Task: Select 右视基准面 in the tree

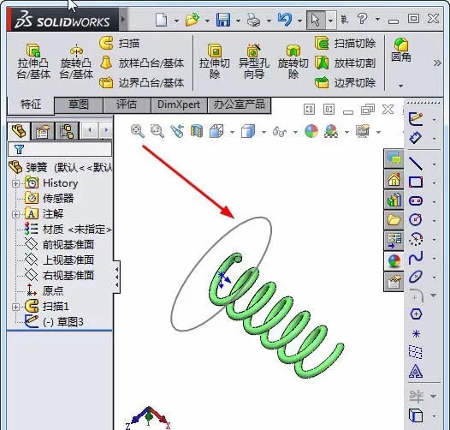Action: click(59, 276)
